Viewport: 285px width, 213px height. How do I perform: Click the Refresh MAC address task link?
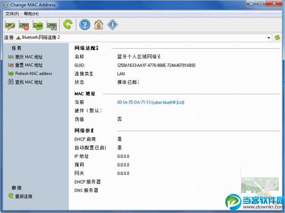pos(34,74)
